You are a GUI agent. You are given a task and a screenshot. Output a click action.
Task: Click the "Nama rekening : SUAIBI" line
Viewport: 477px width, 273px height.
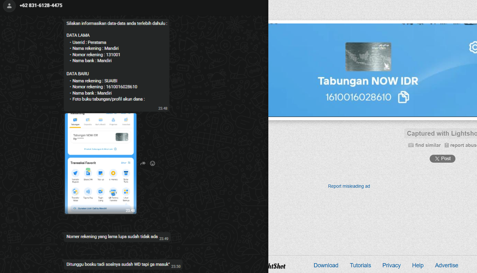(x=95, y=81)
